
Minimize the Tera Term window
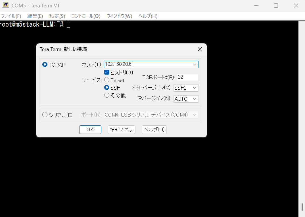click(x=256, y=6)
